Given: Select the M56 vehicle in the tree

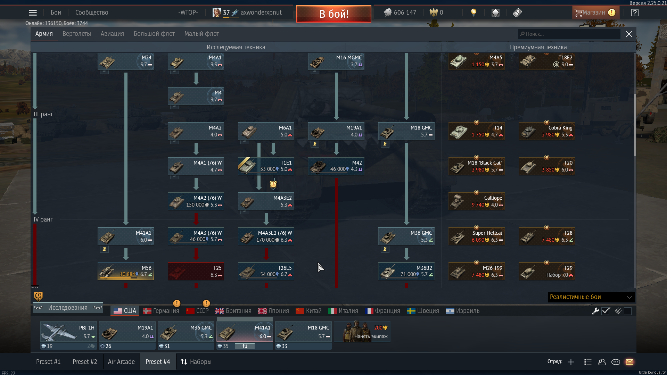Looking at the screenshot, I should tap(126, 271).
